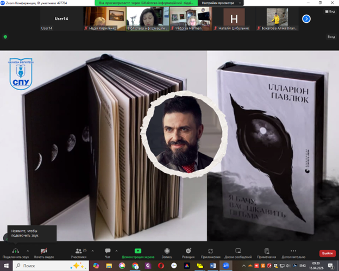Open the Реакции reactions picker

pos(188,250)
